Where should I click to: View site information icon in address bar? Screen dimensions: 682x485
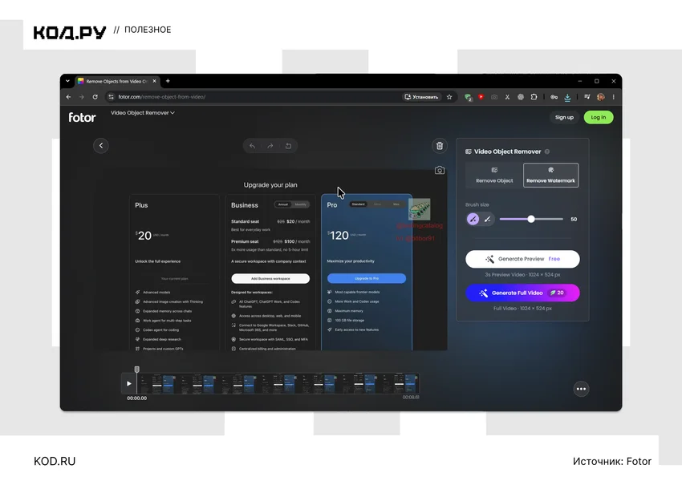point(111,97)
